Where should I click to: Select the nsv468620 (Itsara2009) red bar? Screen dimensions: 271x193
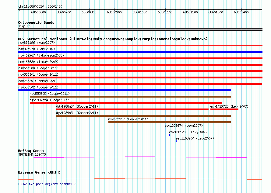[140, 65]
